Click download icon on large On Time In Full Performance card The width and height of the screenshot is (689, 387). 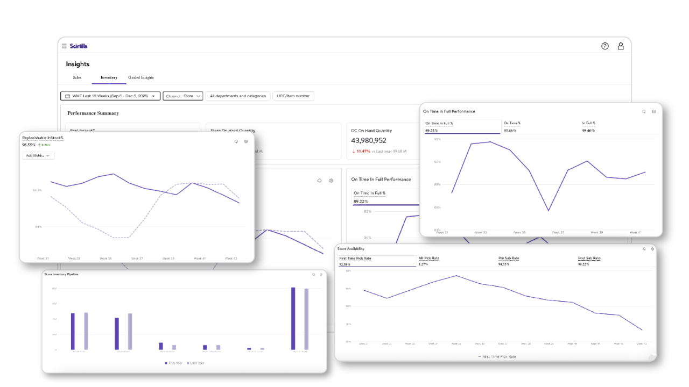point(644,112)
